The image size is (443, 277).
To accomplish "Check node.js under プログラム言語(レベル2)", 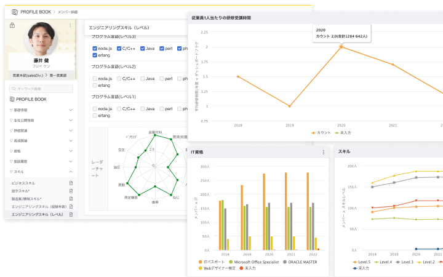I will [95, 79].
